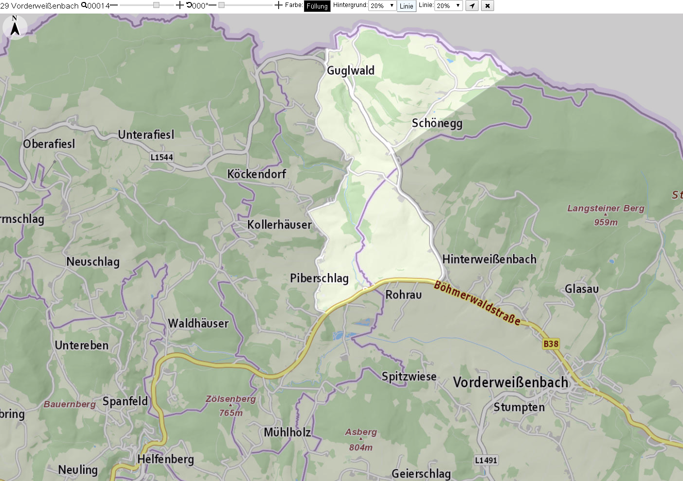683x481 pixels.
Task: Click the zoom plus icon
Action: pyautogui.click(x=179, y=5)
